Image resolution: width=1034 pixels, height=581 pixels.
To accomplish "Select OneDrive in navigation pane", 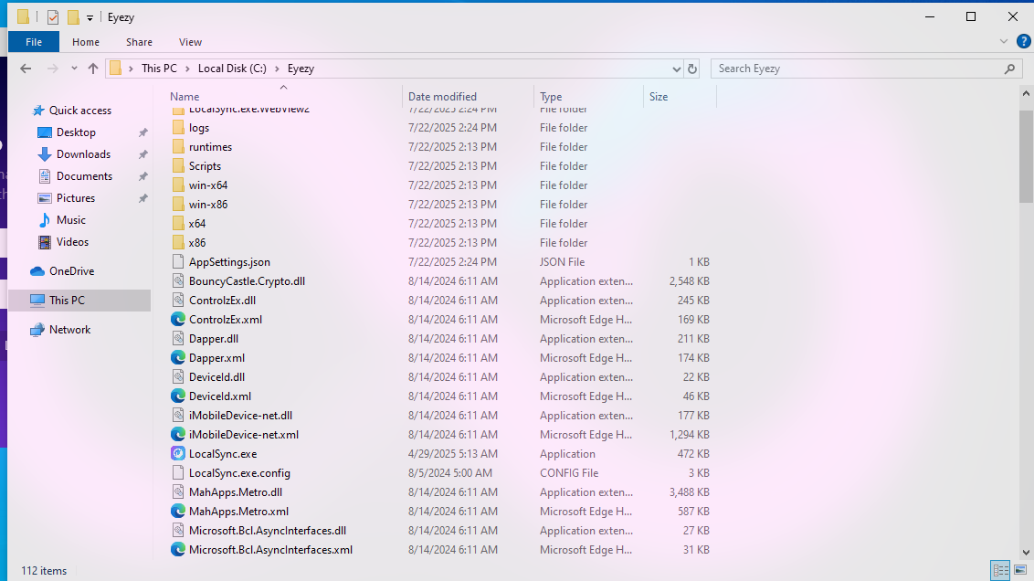I will (x=71, y=271).
